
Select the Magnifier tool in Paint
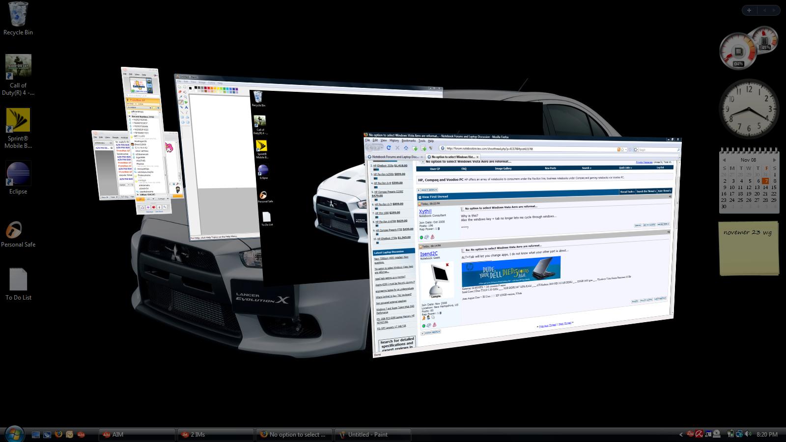[x=186, y=97]
